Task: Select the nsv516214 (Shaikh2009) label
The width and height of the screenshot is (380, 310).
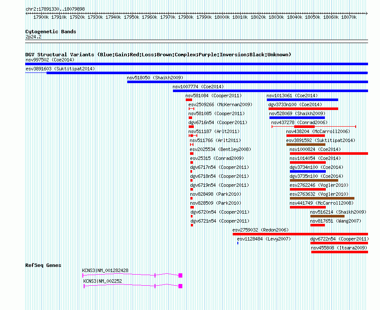Action: click(338, 212)
